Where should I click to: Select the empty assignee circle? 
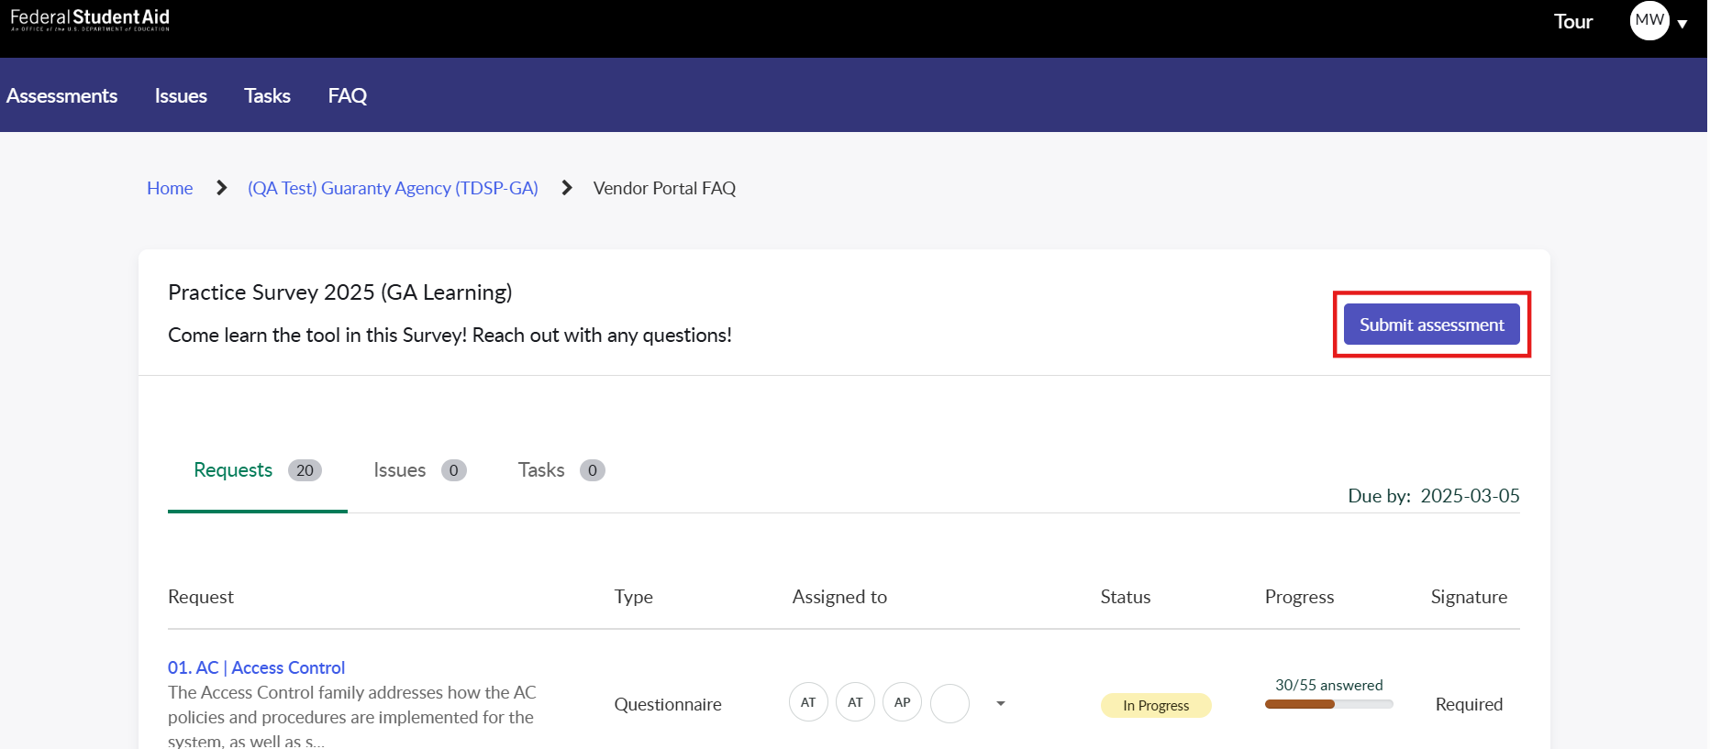pyautogui.click(x=949, y=704)
